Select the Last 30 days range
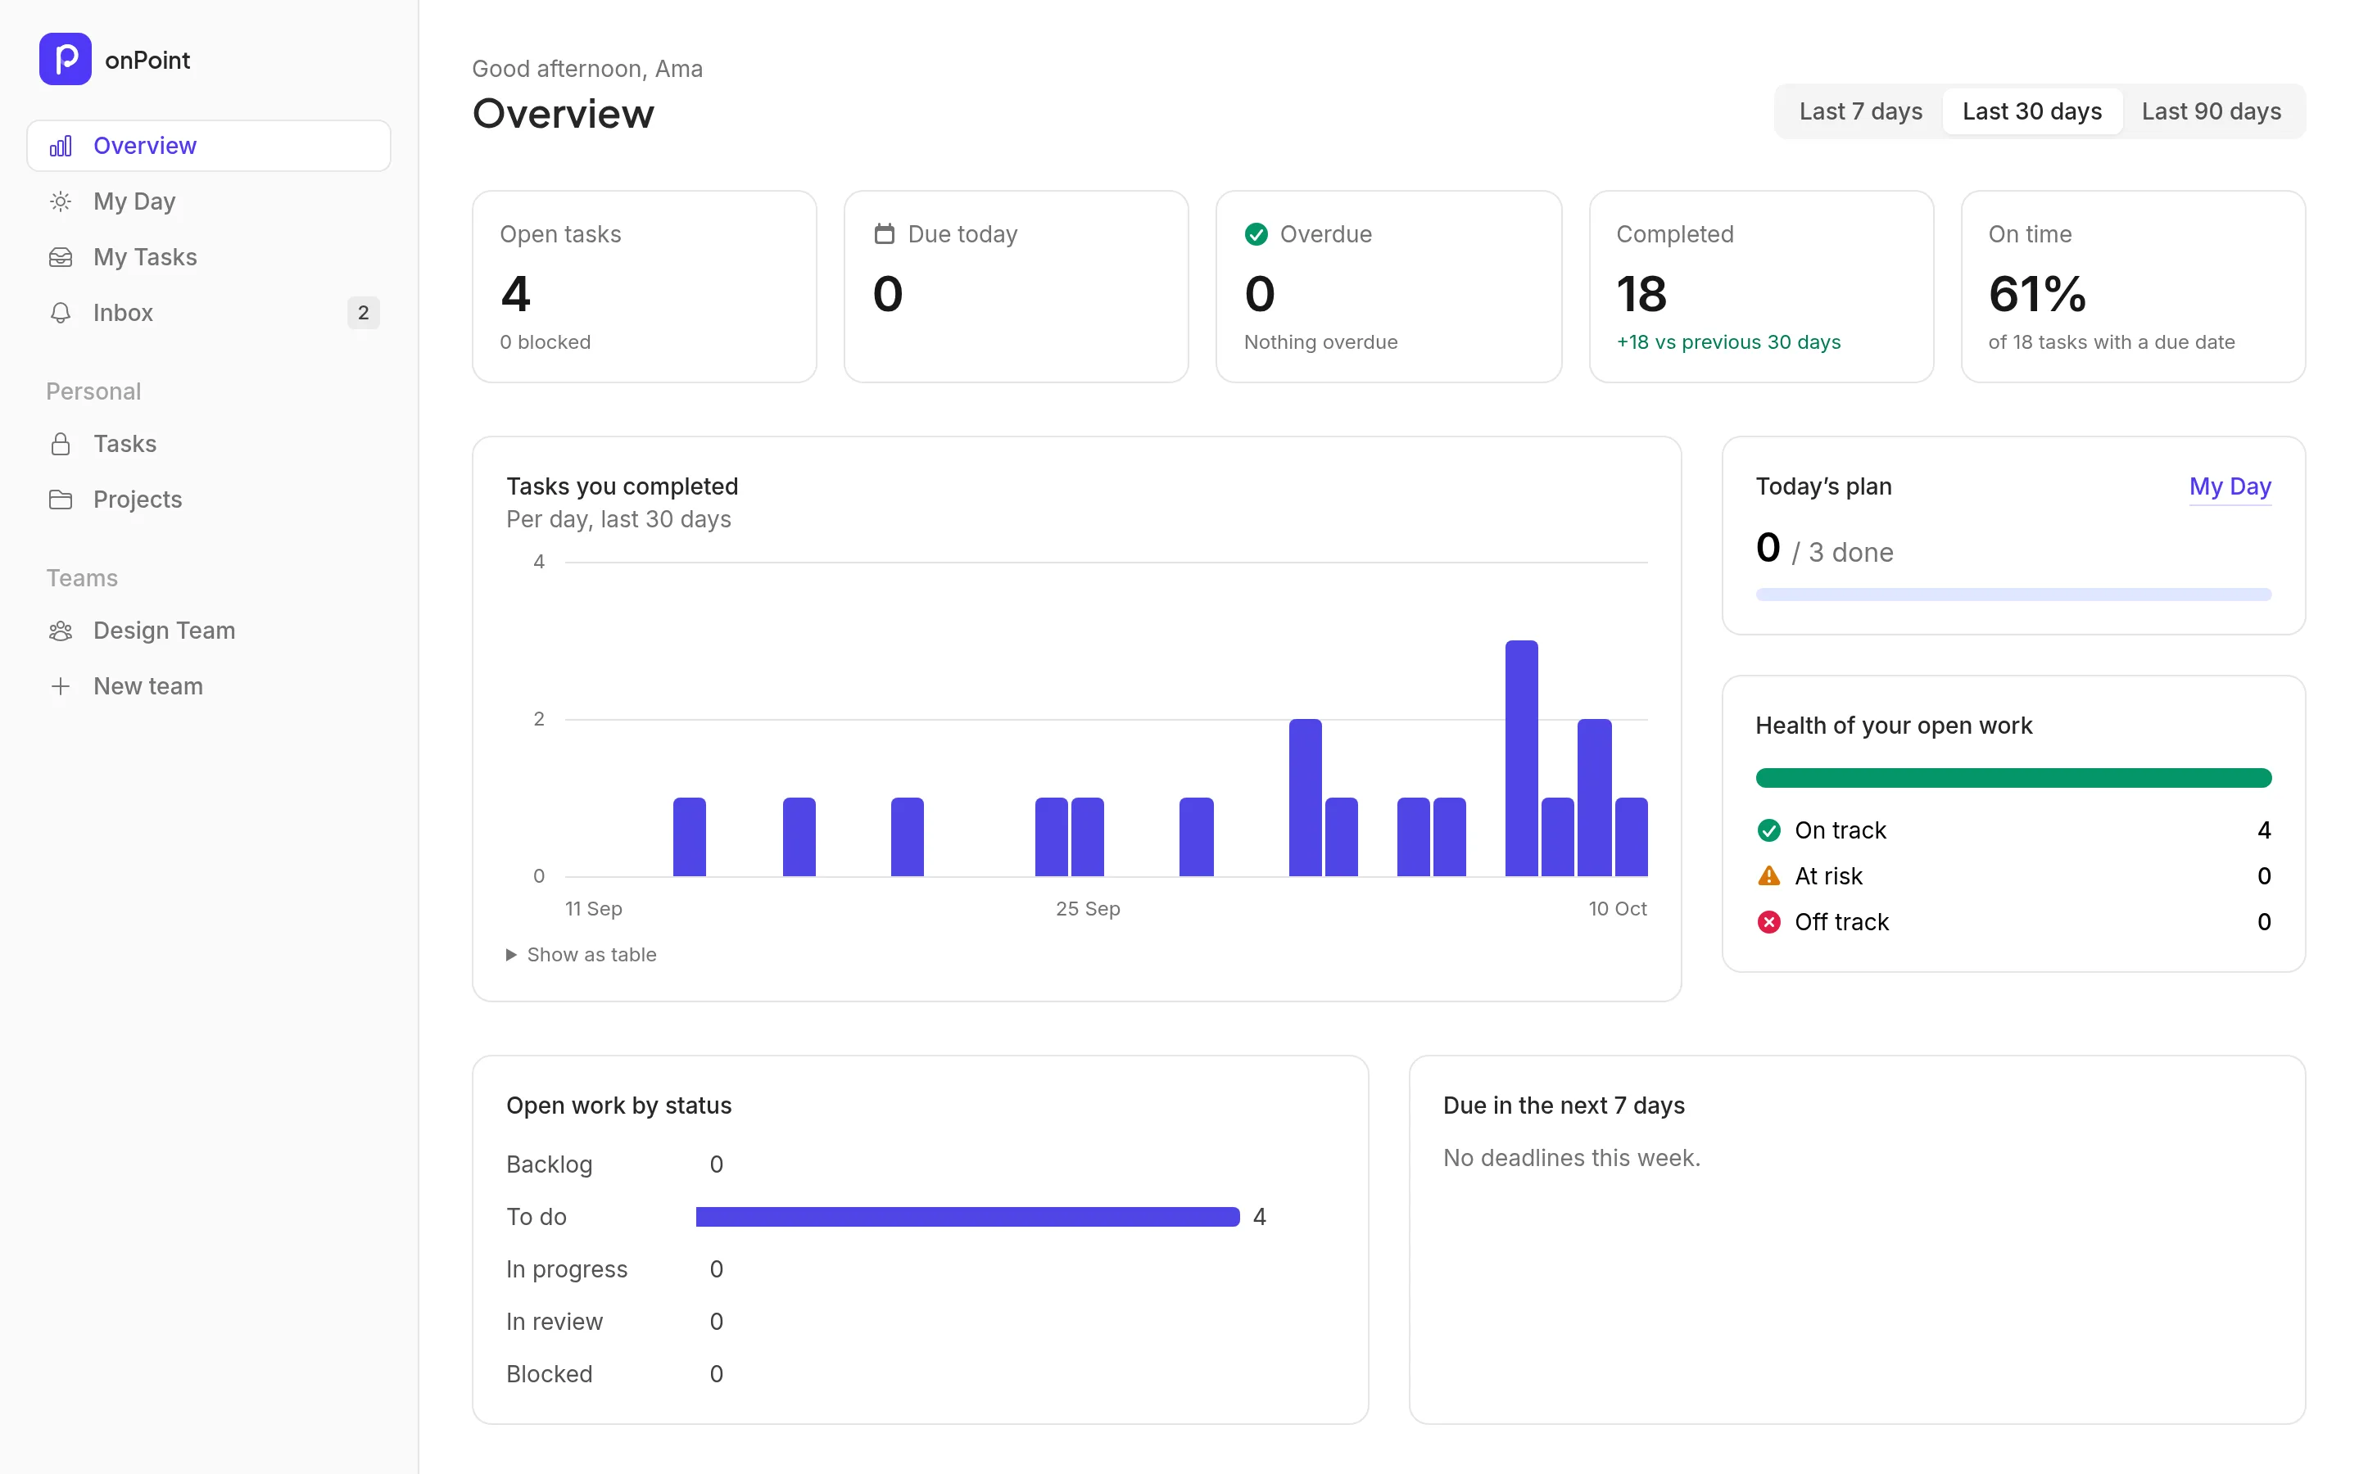Image resolution: width=2359 pixels, height=1474 pixels. [x=2031, y=111]
